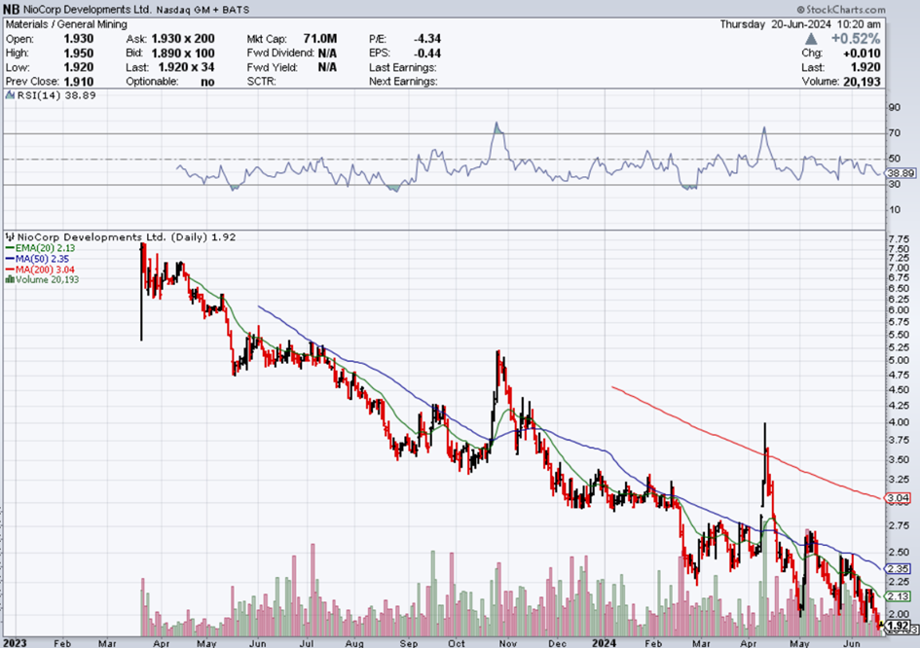
Task: Click the red 3.04 MA(200) price-axis tag
Action: [x=898, y=498]
